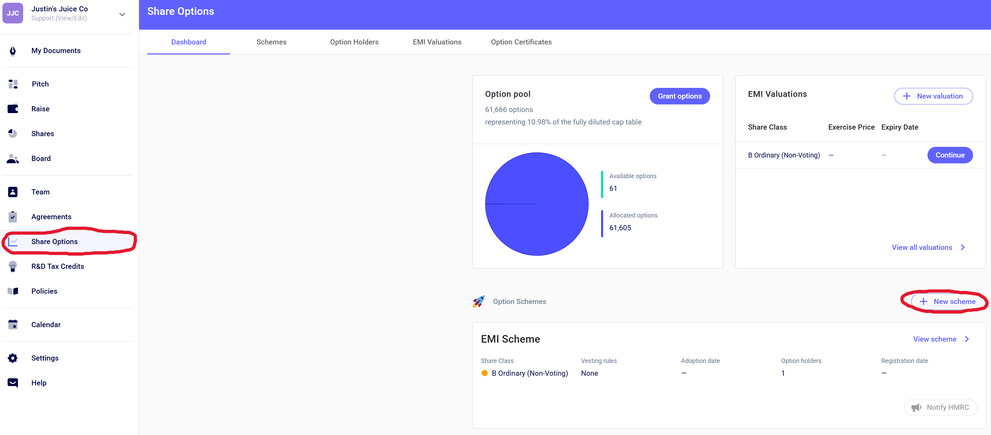Open the Option Holders tab
The image size is (991, 435).
tap(354, 42)
